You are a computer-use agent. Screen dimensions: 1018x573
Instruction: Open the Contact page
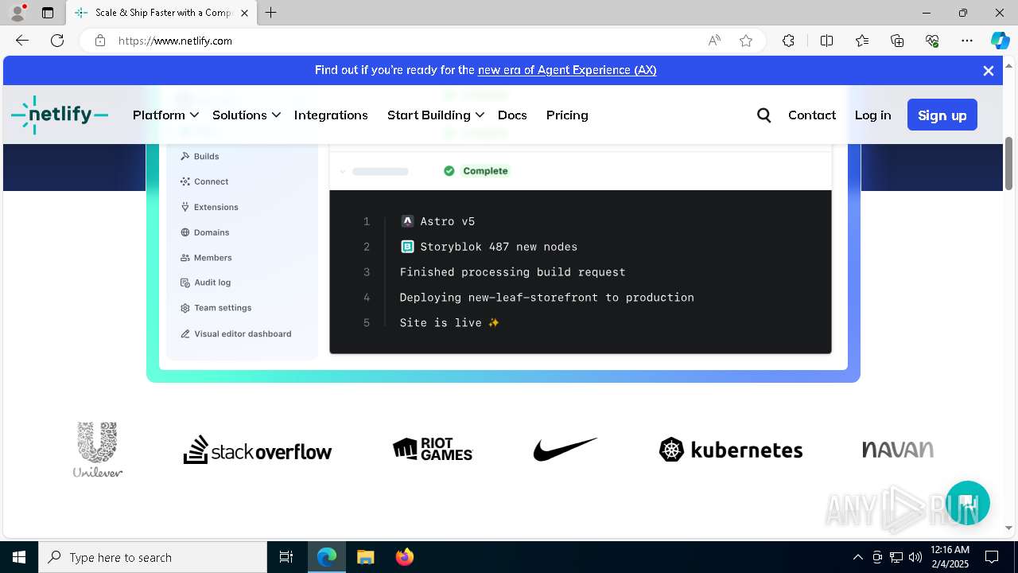812,115
